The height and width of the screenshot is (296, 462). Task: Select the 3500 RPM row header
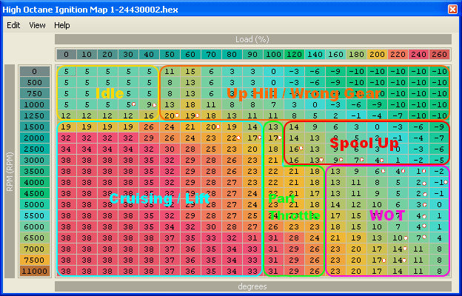pos(33,171)
